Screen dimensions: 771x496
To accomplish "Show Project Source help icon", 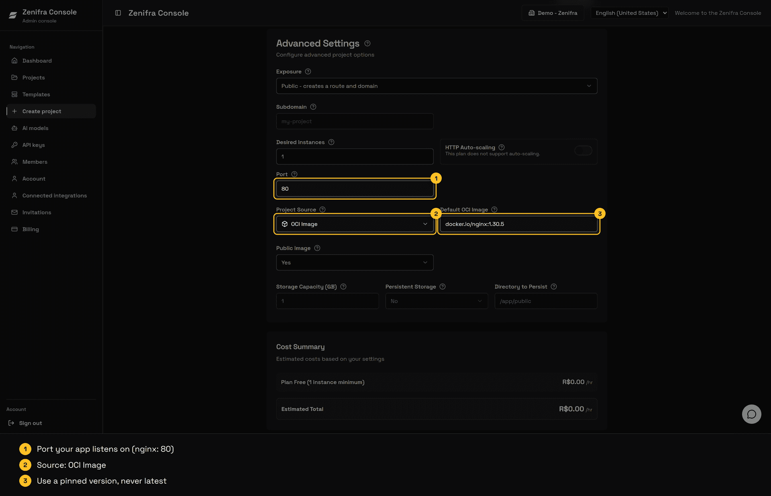I will click(x=322, y=209).
